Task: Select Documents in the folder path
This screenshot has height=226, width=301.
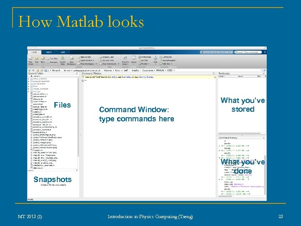Action: 148,70
